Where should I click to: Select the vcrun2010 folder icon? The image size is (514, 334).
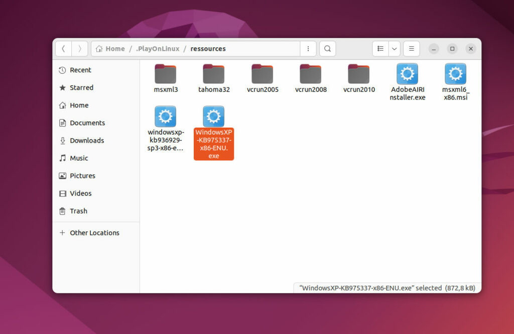[359, 74]
